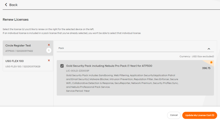Image resolution: width=220 pixels, height=121 pixels.
Task: Click the Pack section header
Action: point(135,48)
